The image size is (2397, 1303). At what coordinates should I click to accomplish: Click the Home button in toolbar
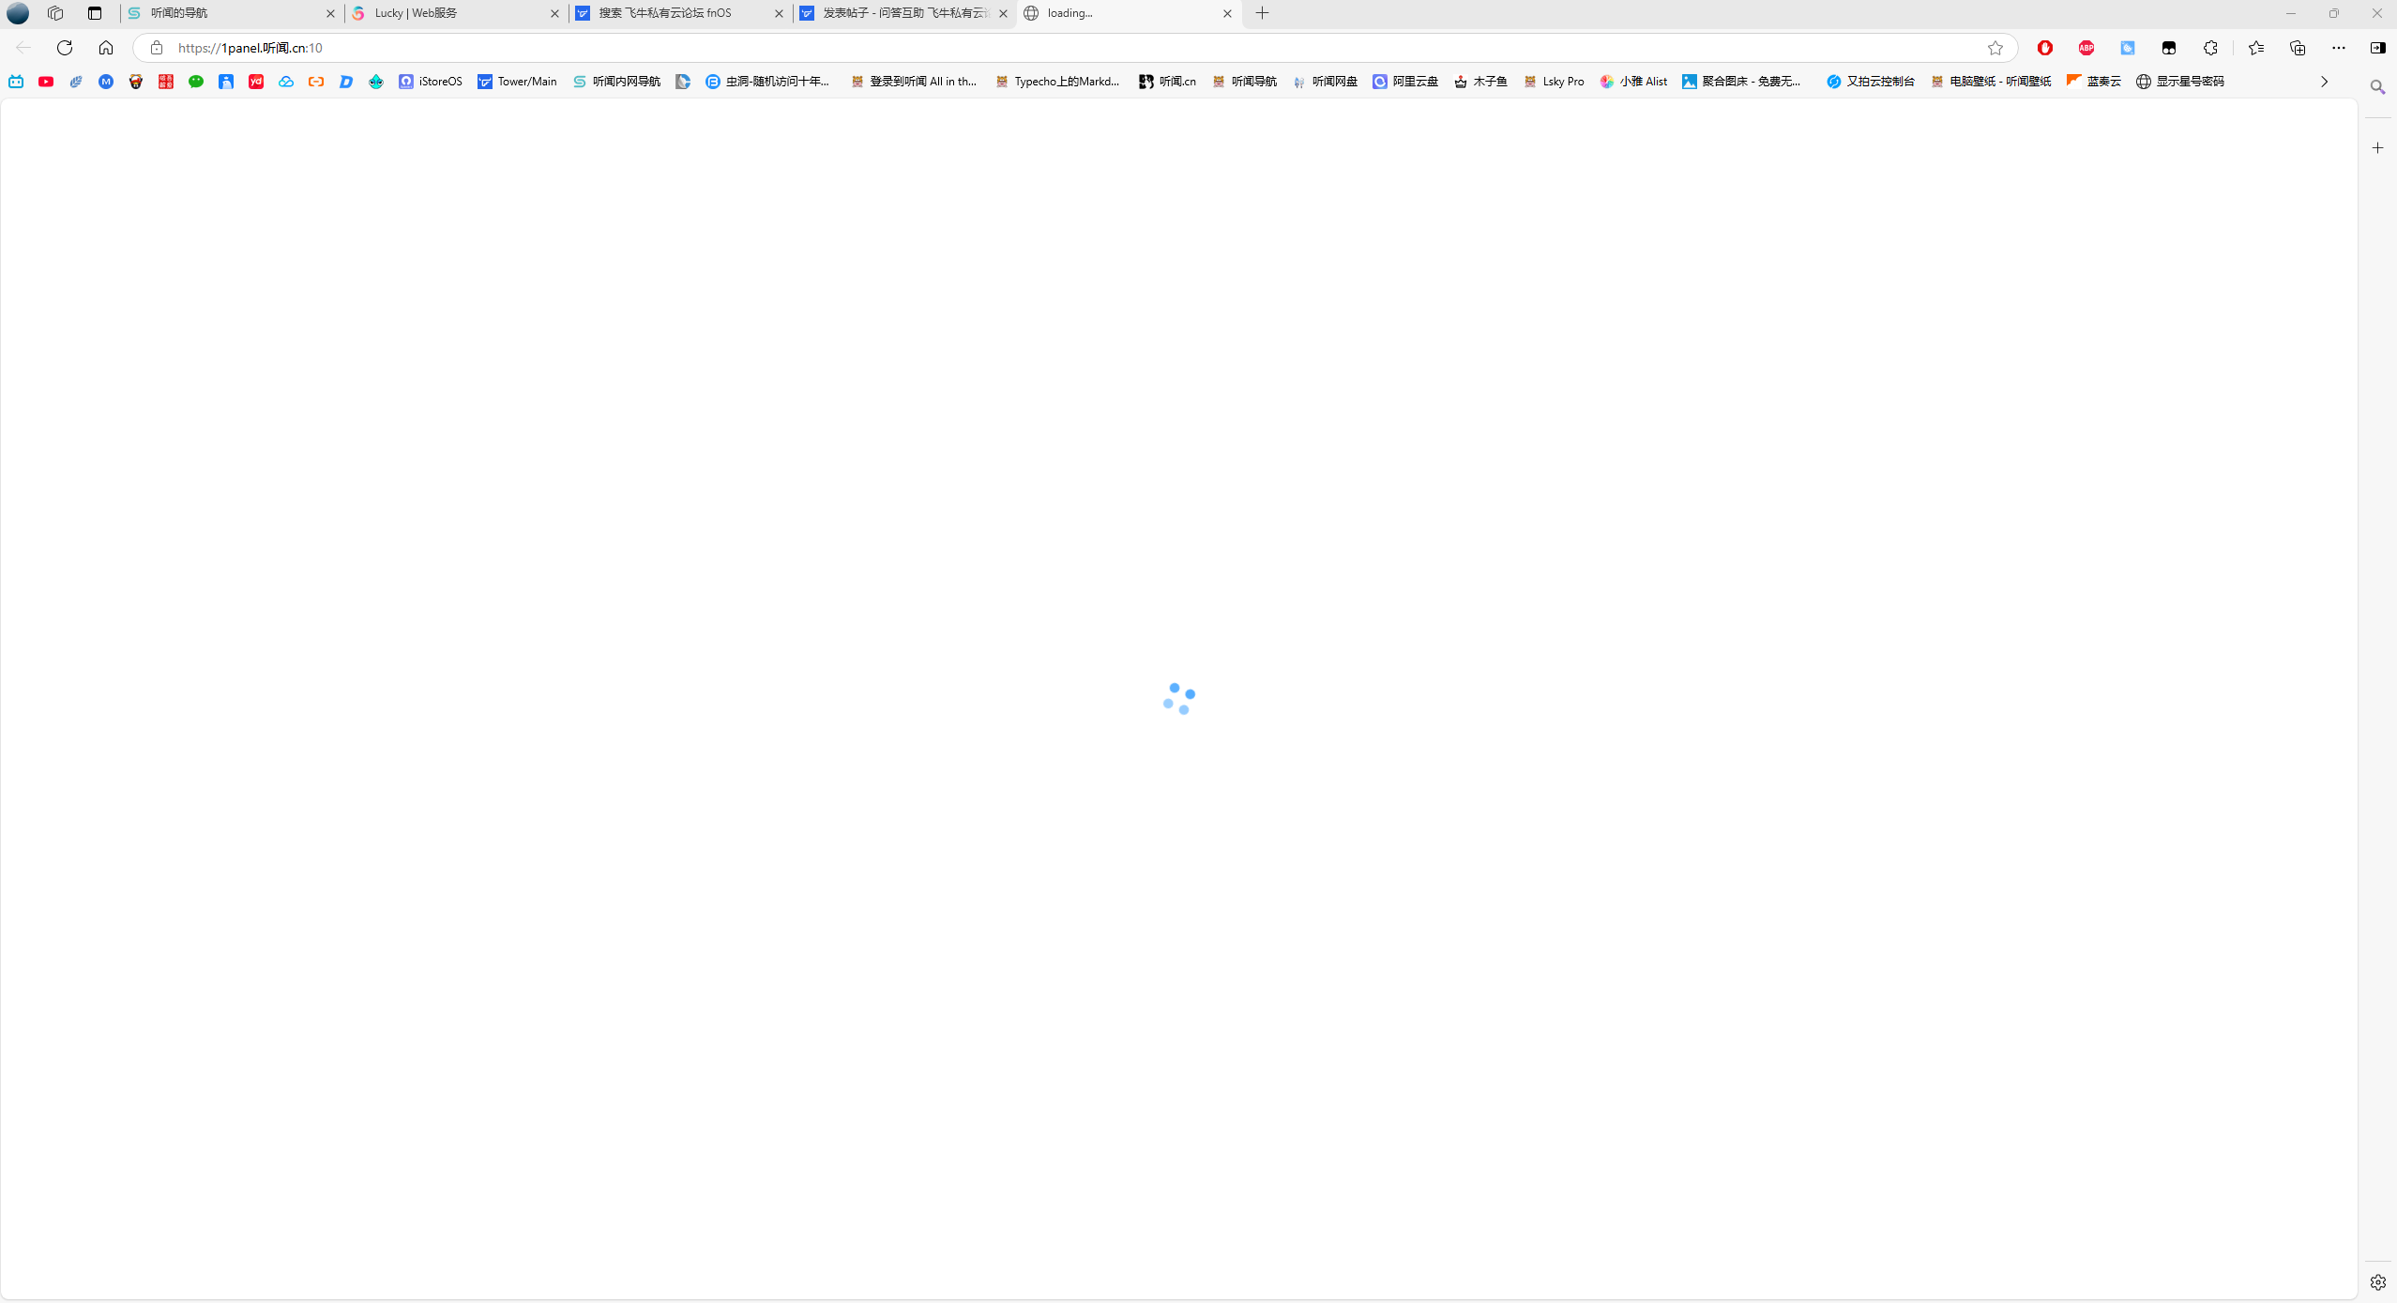[106, 48]
